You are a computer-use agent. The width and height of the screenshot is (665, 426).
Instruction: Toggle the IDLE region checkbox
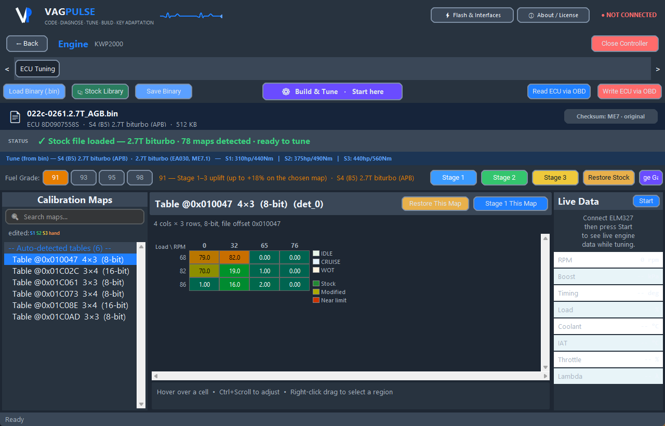pos(316,254)
